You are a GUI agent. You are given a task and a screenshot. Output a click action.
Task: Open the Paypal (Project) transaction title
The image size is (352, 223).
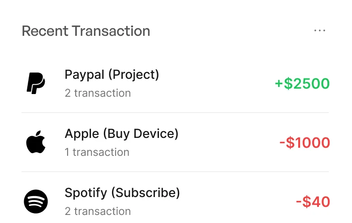[112, 75]
